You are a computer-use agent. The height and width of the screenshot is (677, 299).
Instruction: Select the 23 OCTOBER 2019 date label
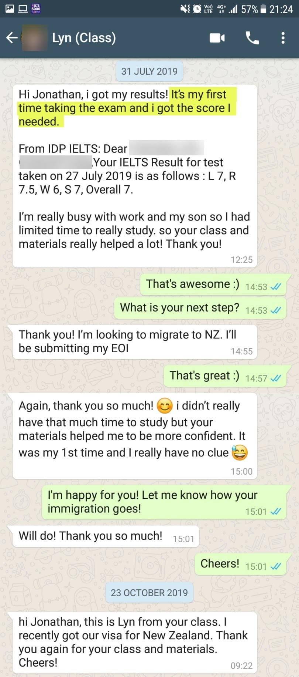[149, 592]
